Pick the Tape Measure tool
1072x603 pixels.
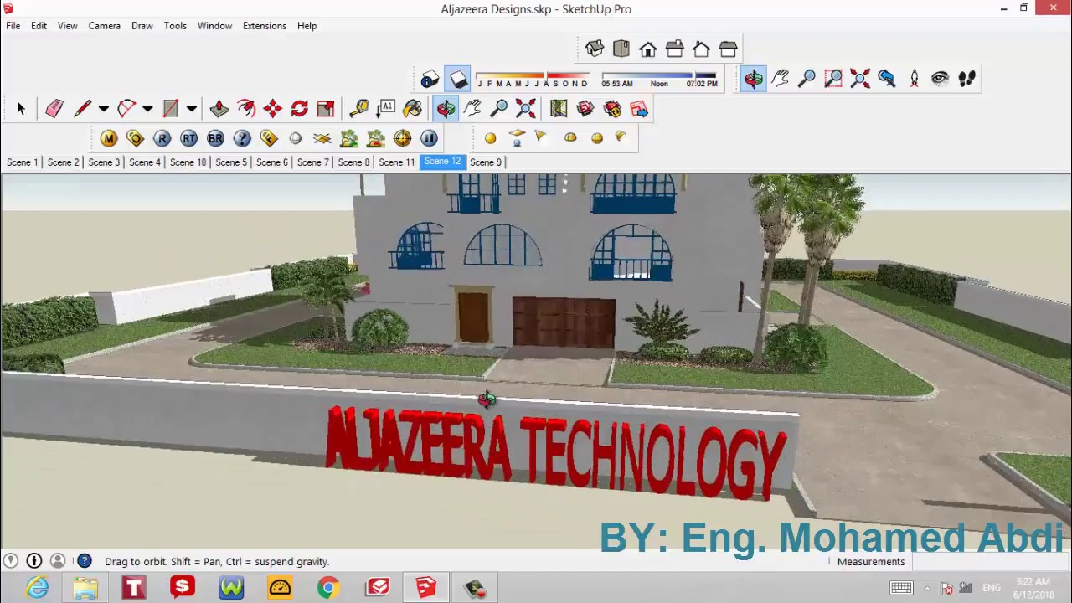tap(359, 108)
